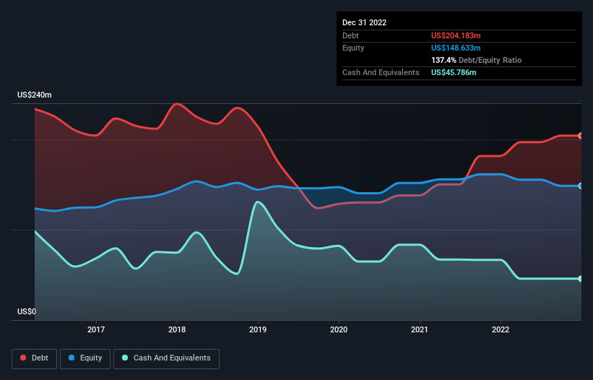Toggle the Equity series legend button

[x=85, y=358]
